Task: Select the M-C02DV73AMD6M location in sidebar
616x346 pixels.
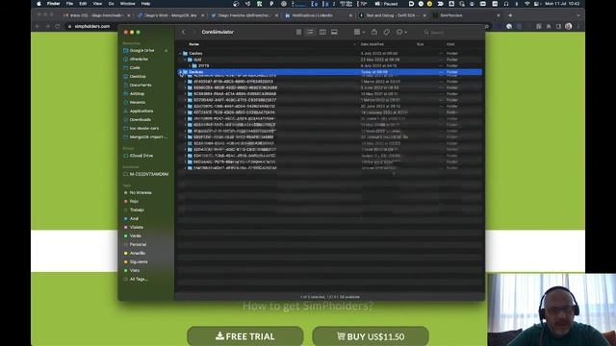Action: click(149, 174)
